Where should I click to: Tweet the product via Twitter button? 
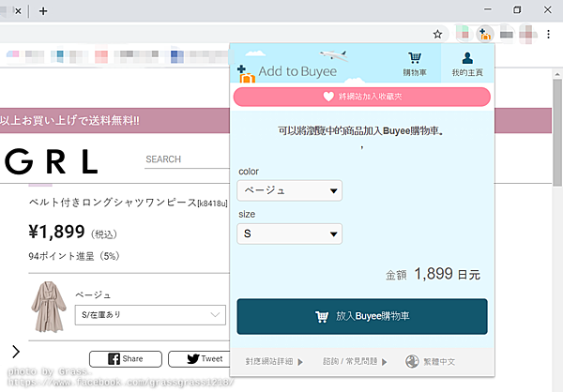tap(200, 359)
